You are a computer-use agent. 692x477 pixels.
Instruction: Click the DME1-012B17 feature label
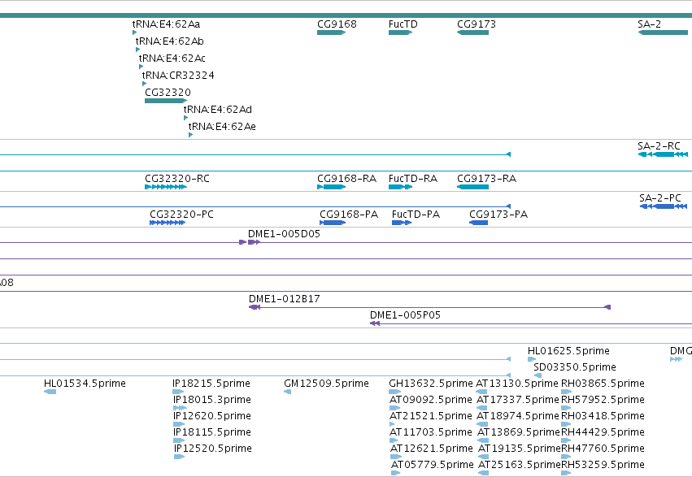coord(285,299)
